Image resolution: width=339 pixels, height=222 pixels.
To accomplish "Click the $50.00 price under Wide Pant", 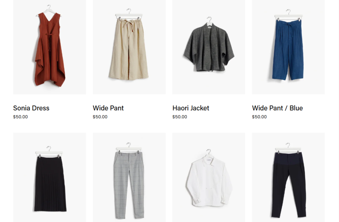I will pos(100,117).
